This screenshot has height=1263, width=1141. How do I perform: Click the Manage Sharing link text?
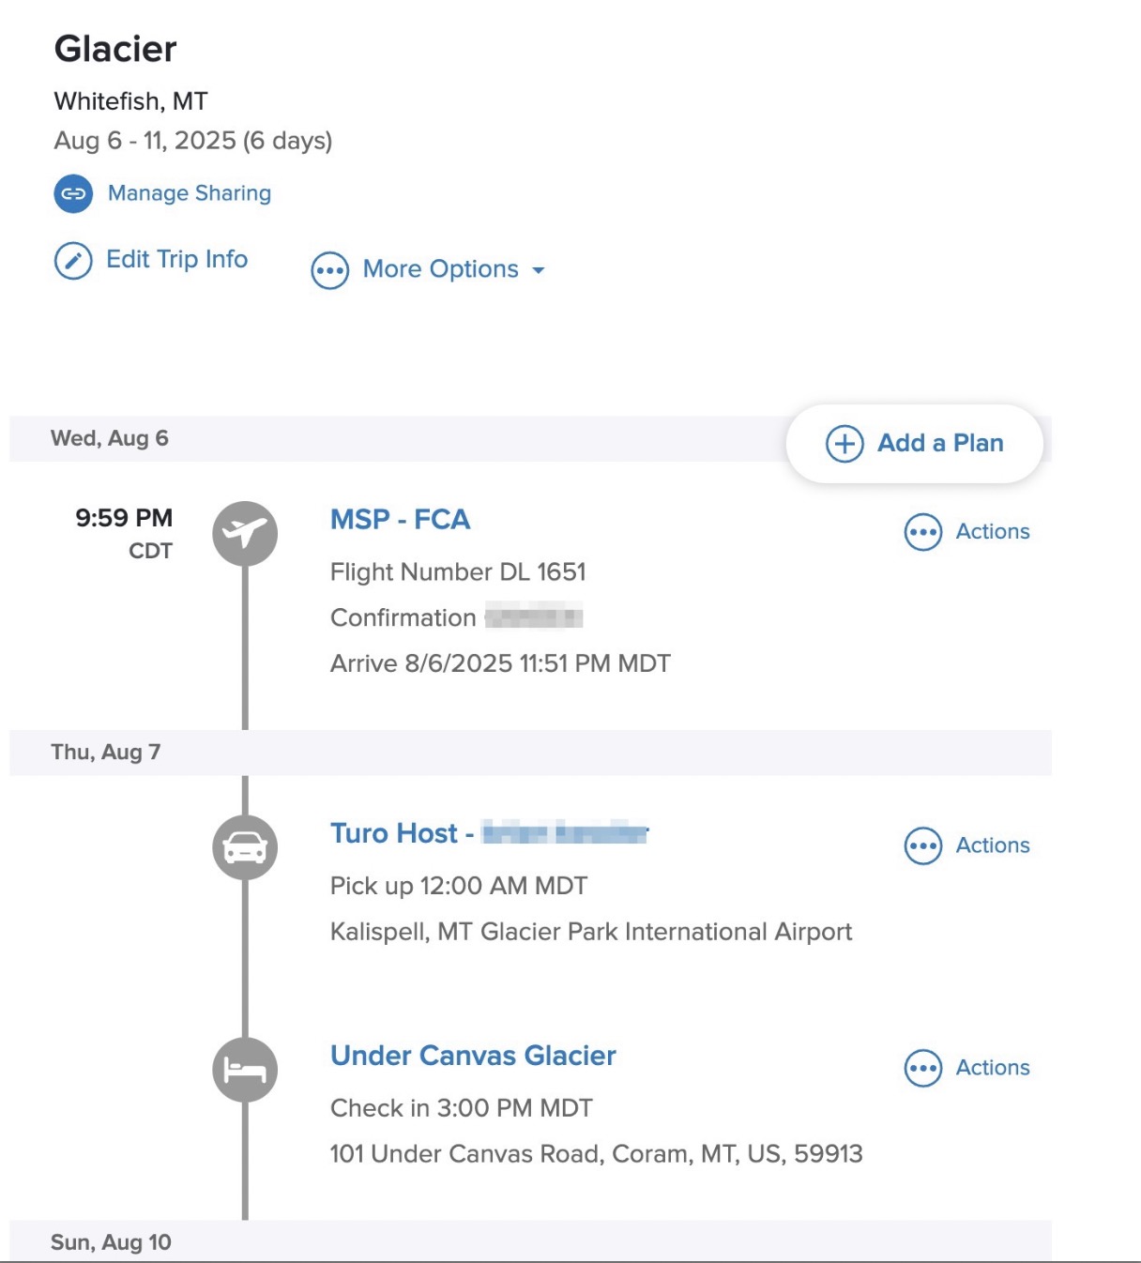pos(190,193)
